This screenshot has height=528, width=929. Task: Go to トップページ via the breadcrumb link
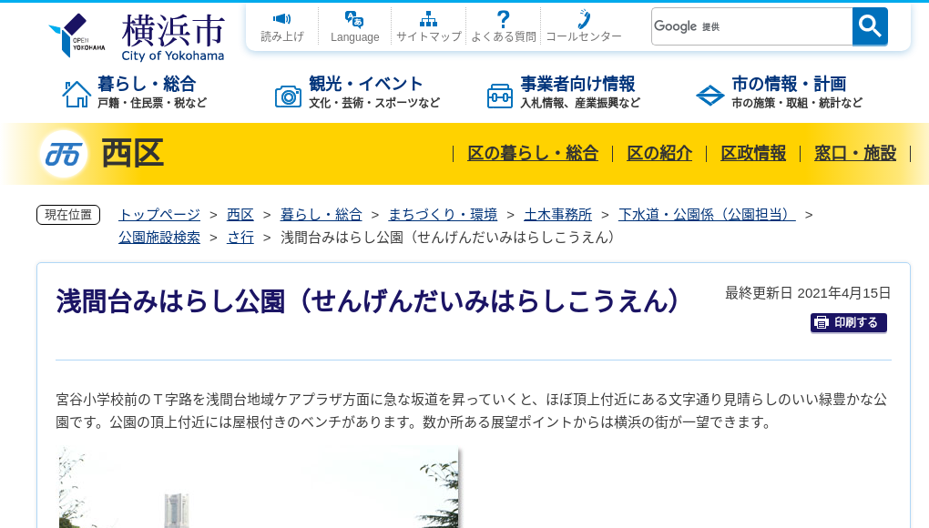[x=158, y=215]
